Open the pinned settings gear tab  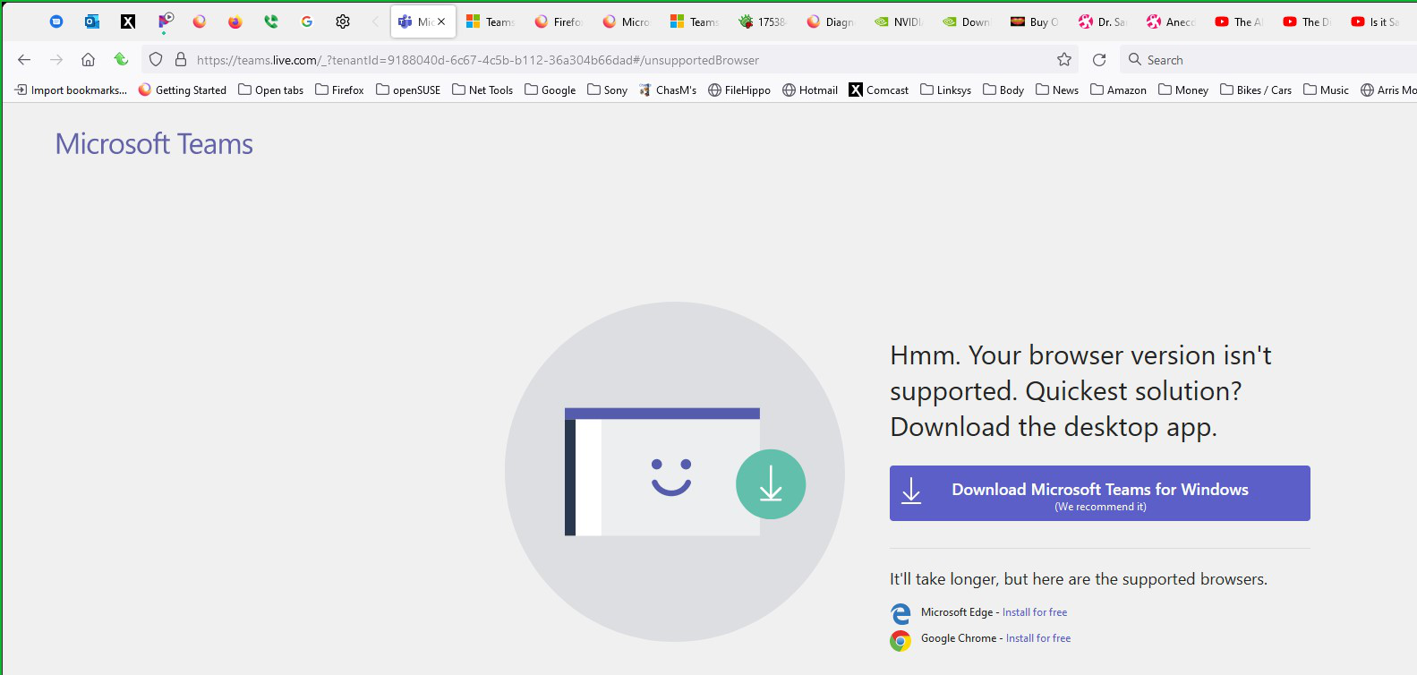tap(343, 21)
